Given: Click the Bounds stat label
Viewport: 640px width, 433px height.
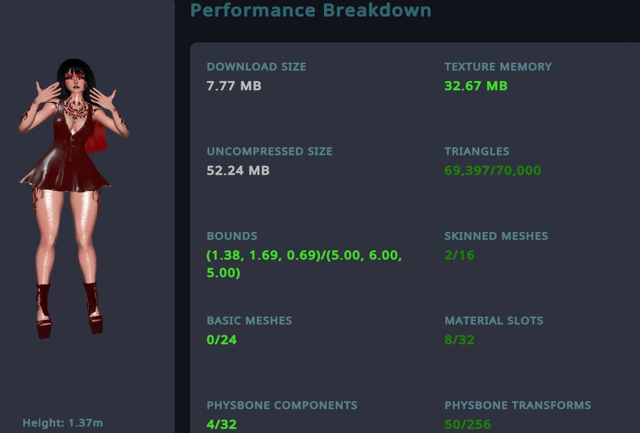Looking at the screenshot, I should click(232, 236).
